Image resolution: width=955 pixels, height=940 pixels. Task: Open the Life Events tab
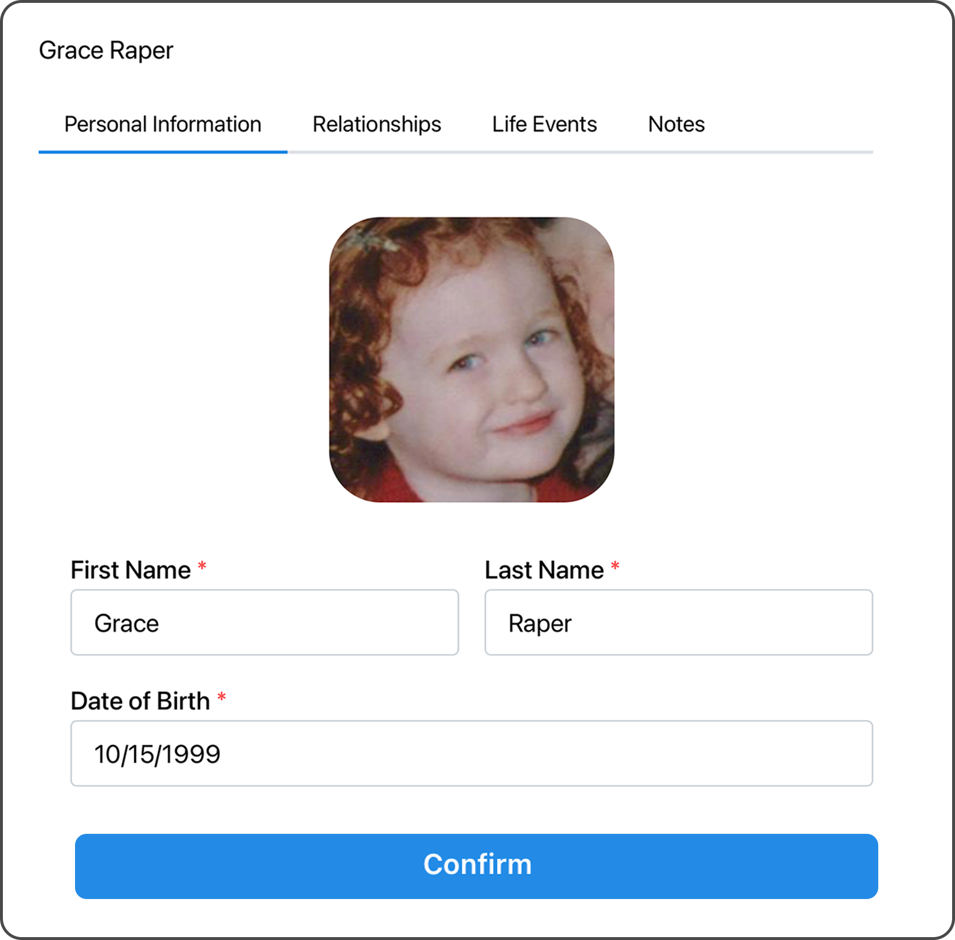pos(544,124)
